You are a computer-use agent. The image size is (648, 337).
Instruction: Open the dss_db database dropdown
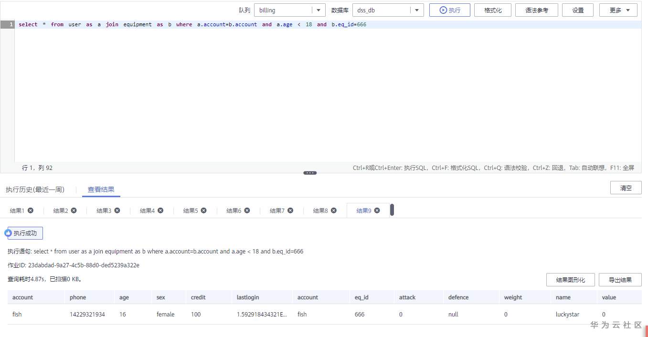(416, 10)
